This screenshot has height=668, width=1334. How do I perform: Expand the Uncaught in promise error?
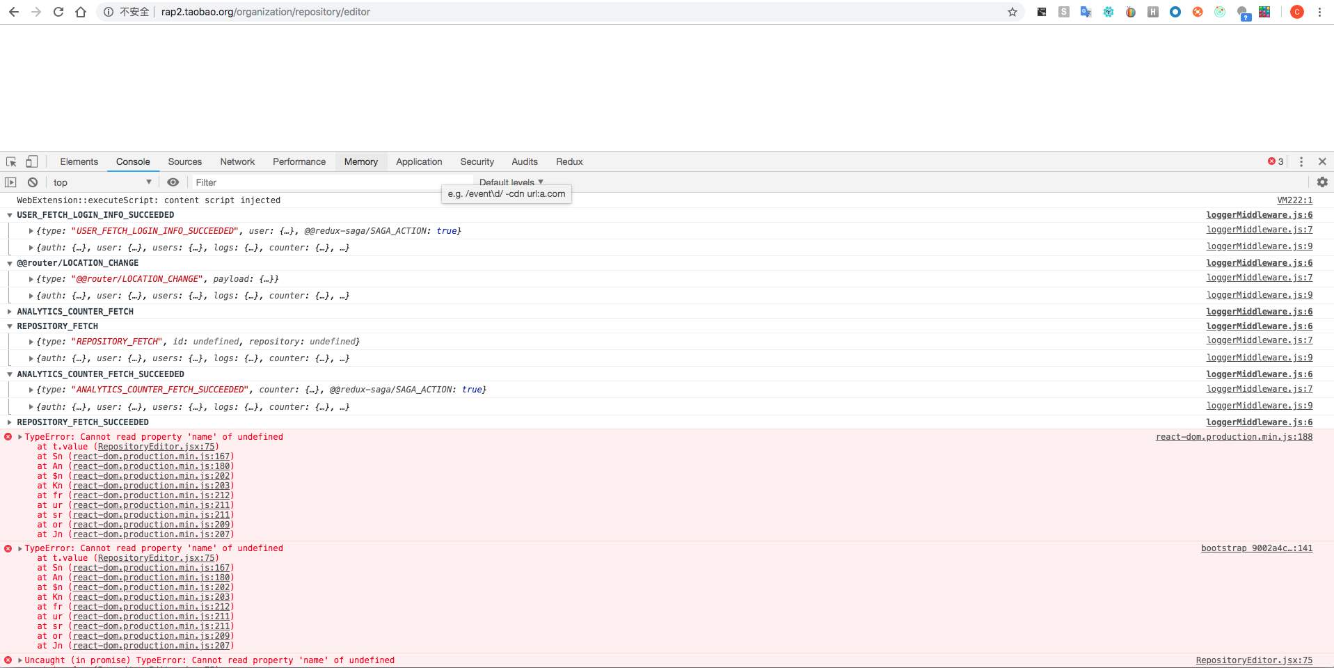pyautogui.click(x=20, y=660)
